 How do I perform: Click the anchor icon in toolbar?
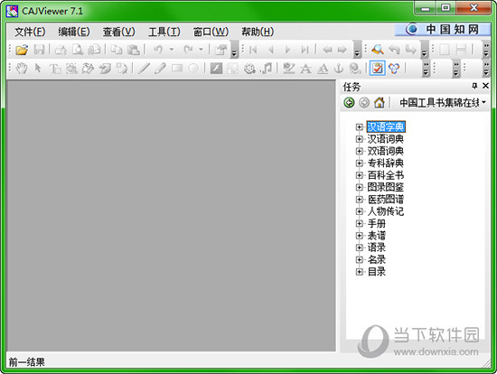point(339,68)
